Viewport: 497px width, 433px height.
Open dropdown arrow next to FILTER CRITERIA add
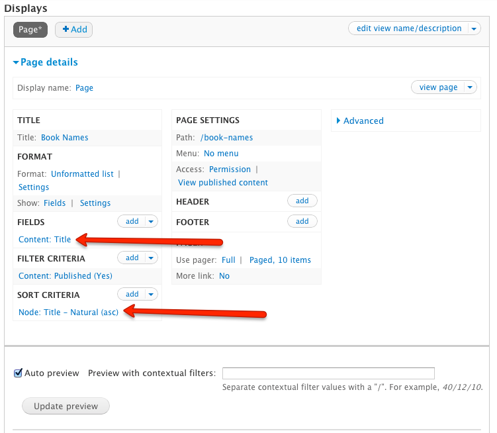[151, 258]
